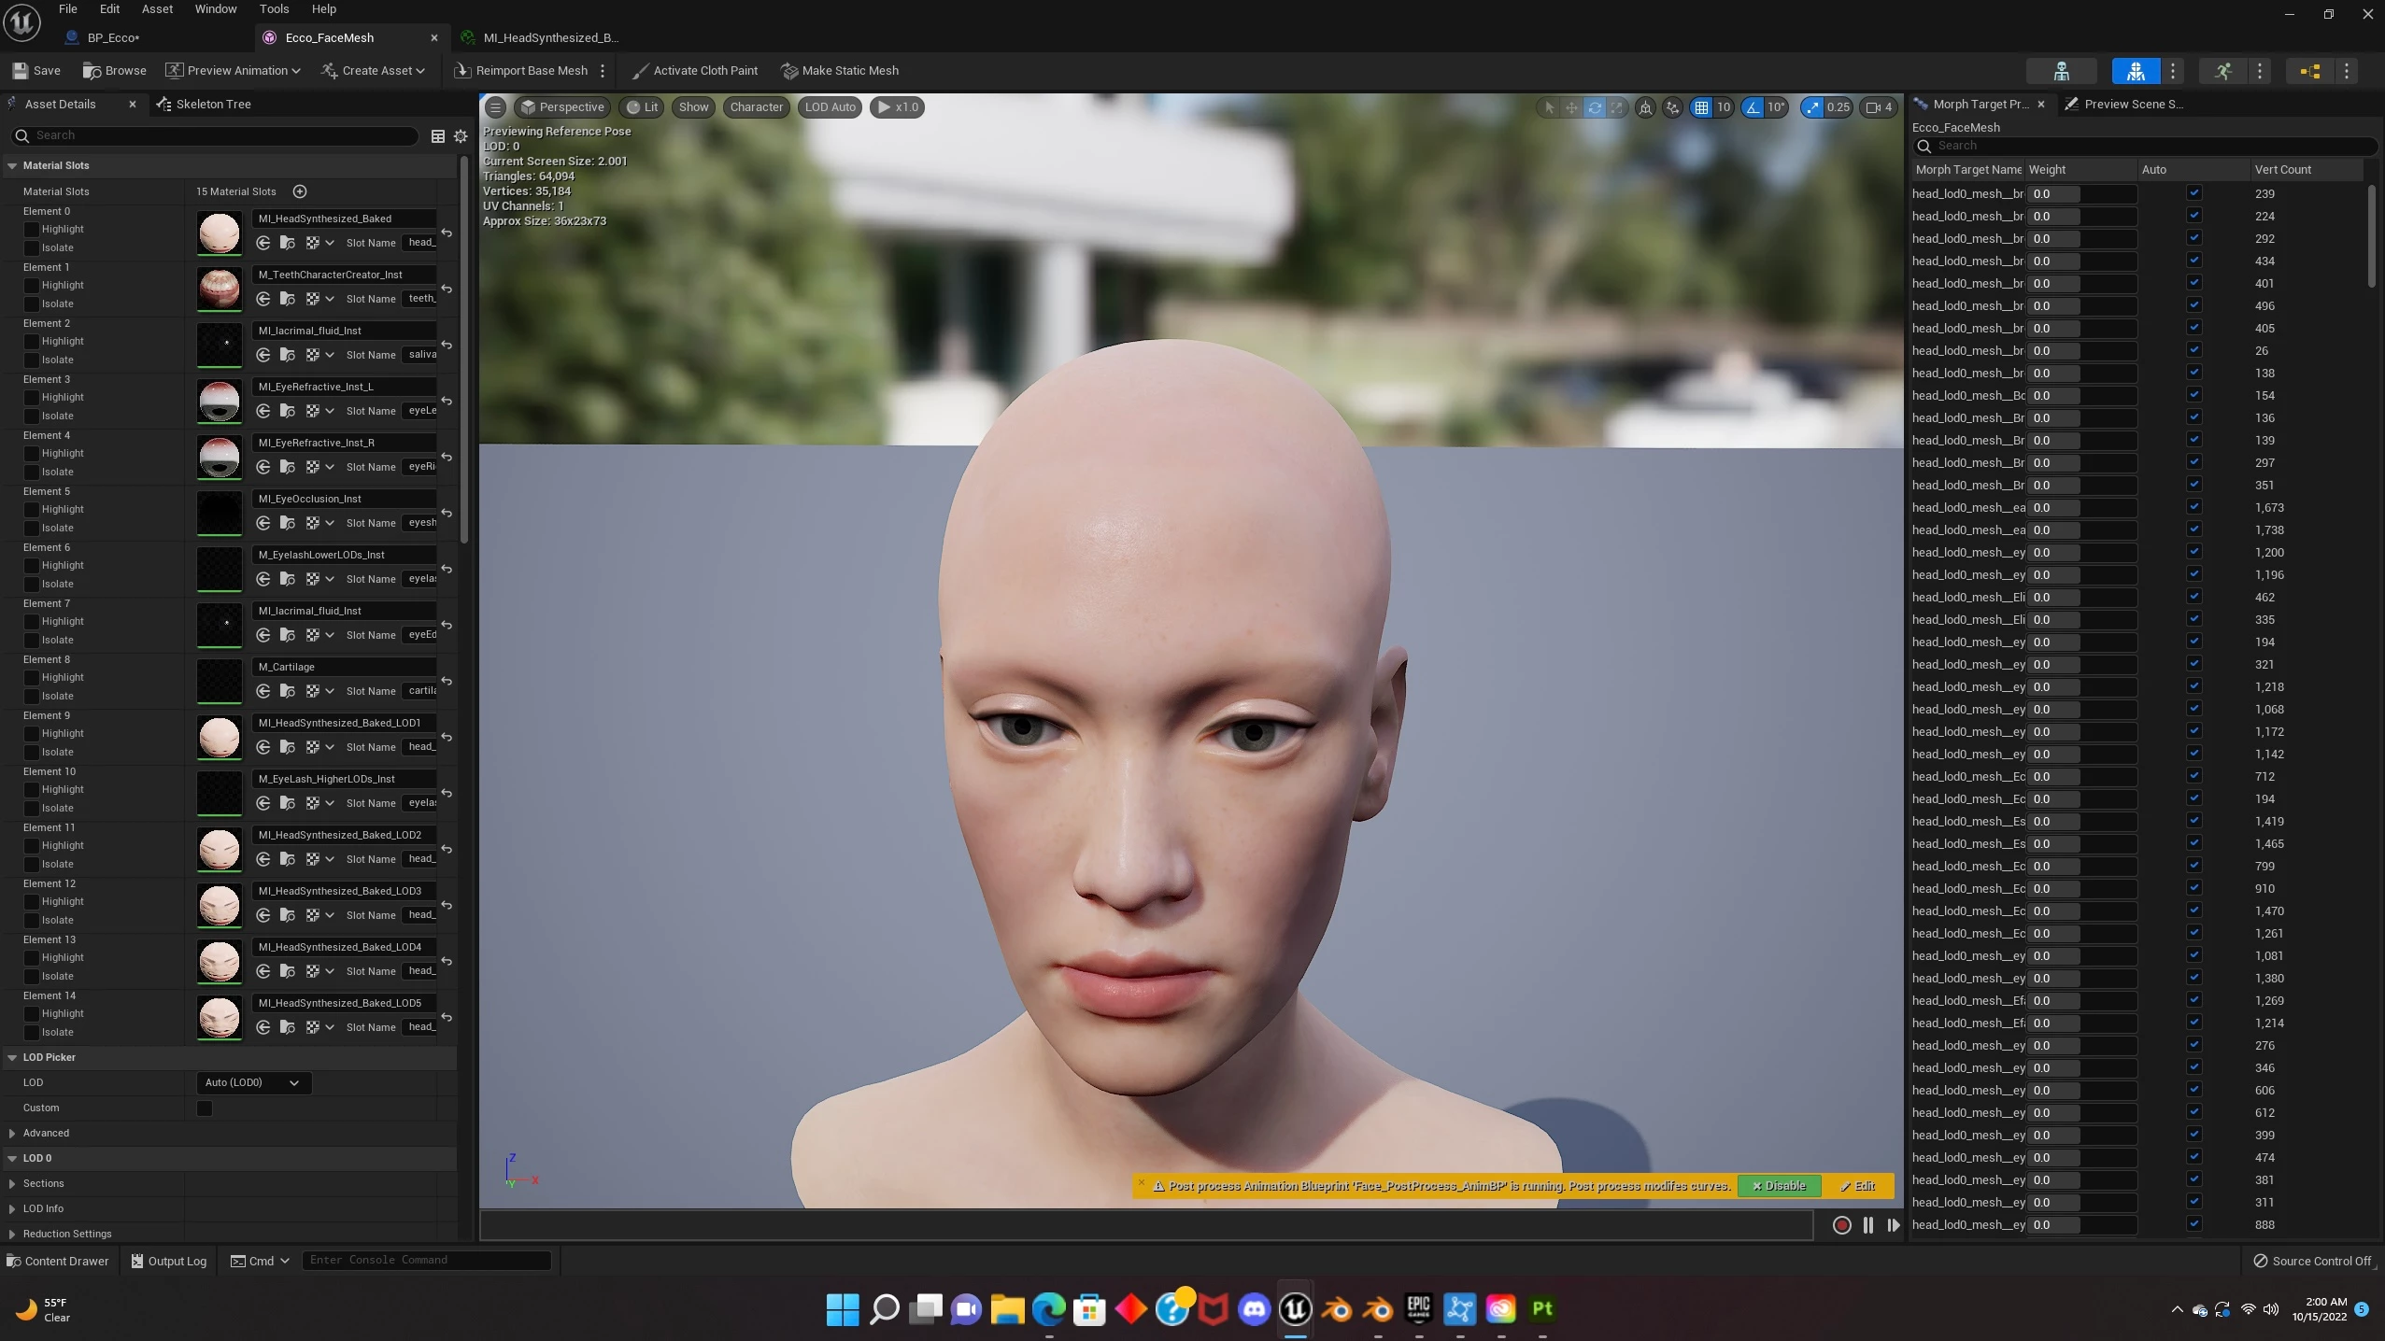Open Substance Painter from the taskbar
This screenshot has height=1341, width=2385.
[x=1541, y=1309]
